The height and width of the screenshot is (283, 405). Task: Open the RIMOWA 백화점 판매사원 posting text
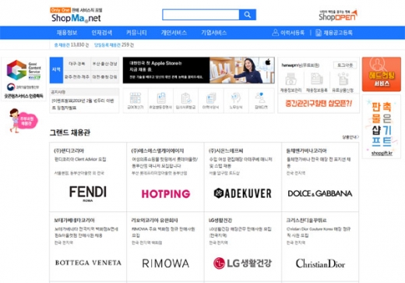coord(164,232)
